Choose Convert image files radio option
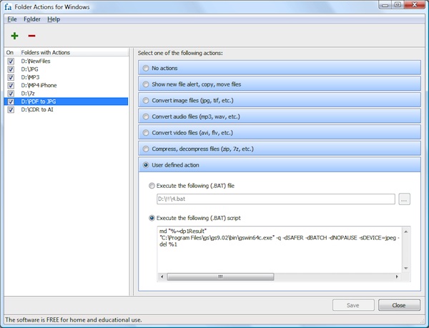 146,100
